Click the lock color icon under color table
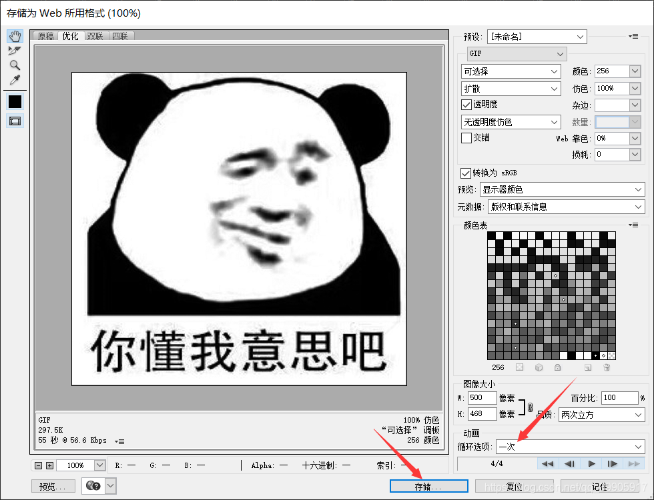 pyautogui.click(x=558, y=367)
